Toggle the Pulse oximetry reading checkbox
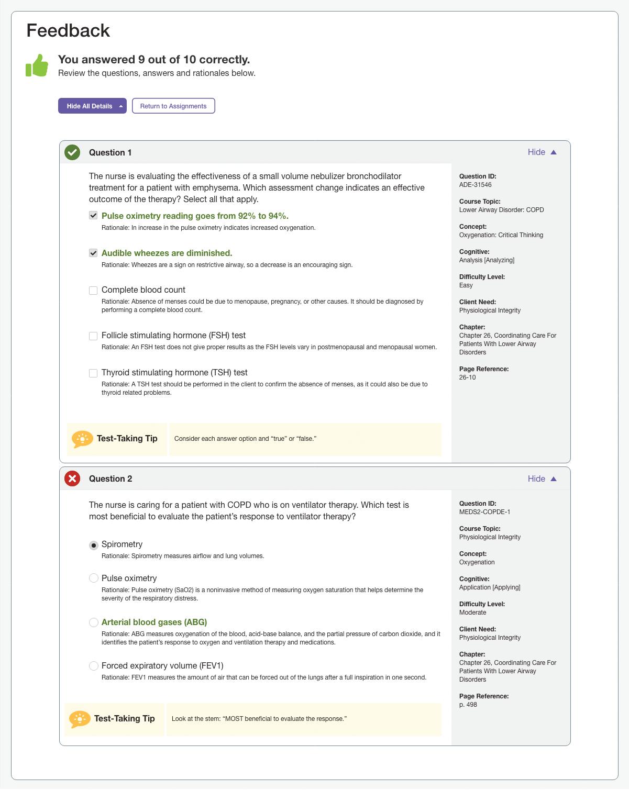The image size is (629, 790). (x=93, y=216)
